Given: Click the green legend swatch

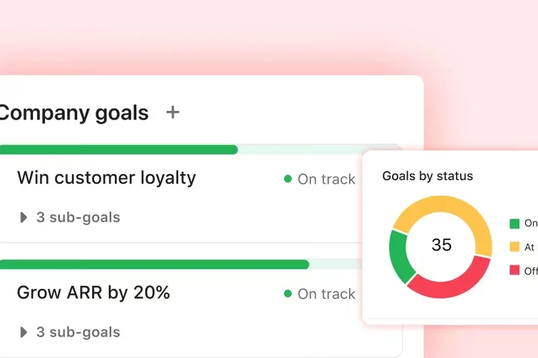Looking at the screenshot, I should pyautogui.click(x=514, y=224).
